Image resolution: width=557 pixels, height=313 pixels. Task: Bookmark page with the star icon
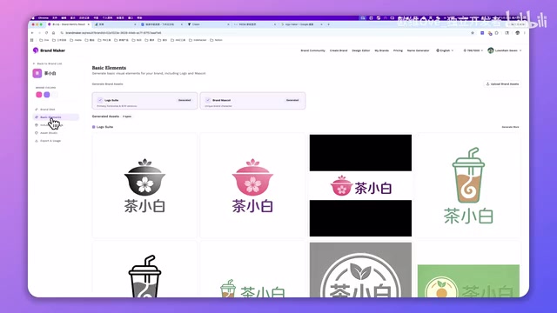pyautogui.click(x=473, y=33)
